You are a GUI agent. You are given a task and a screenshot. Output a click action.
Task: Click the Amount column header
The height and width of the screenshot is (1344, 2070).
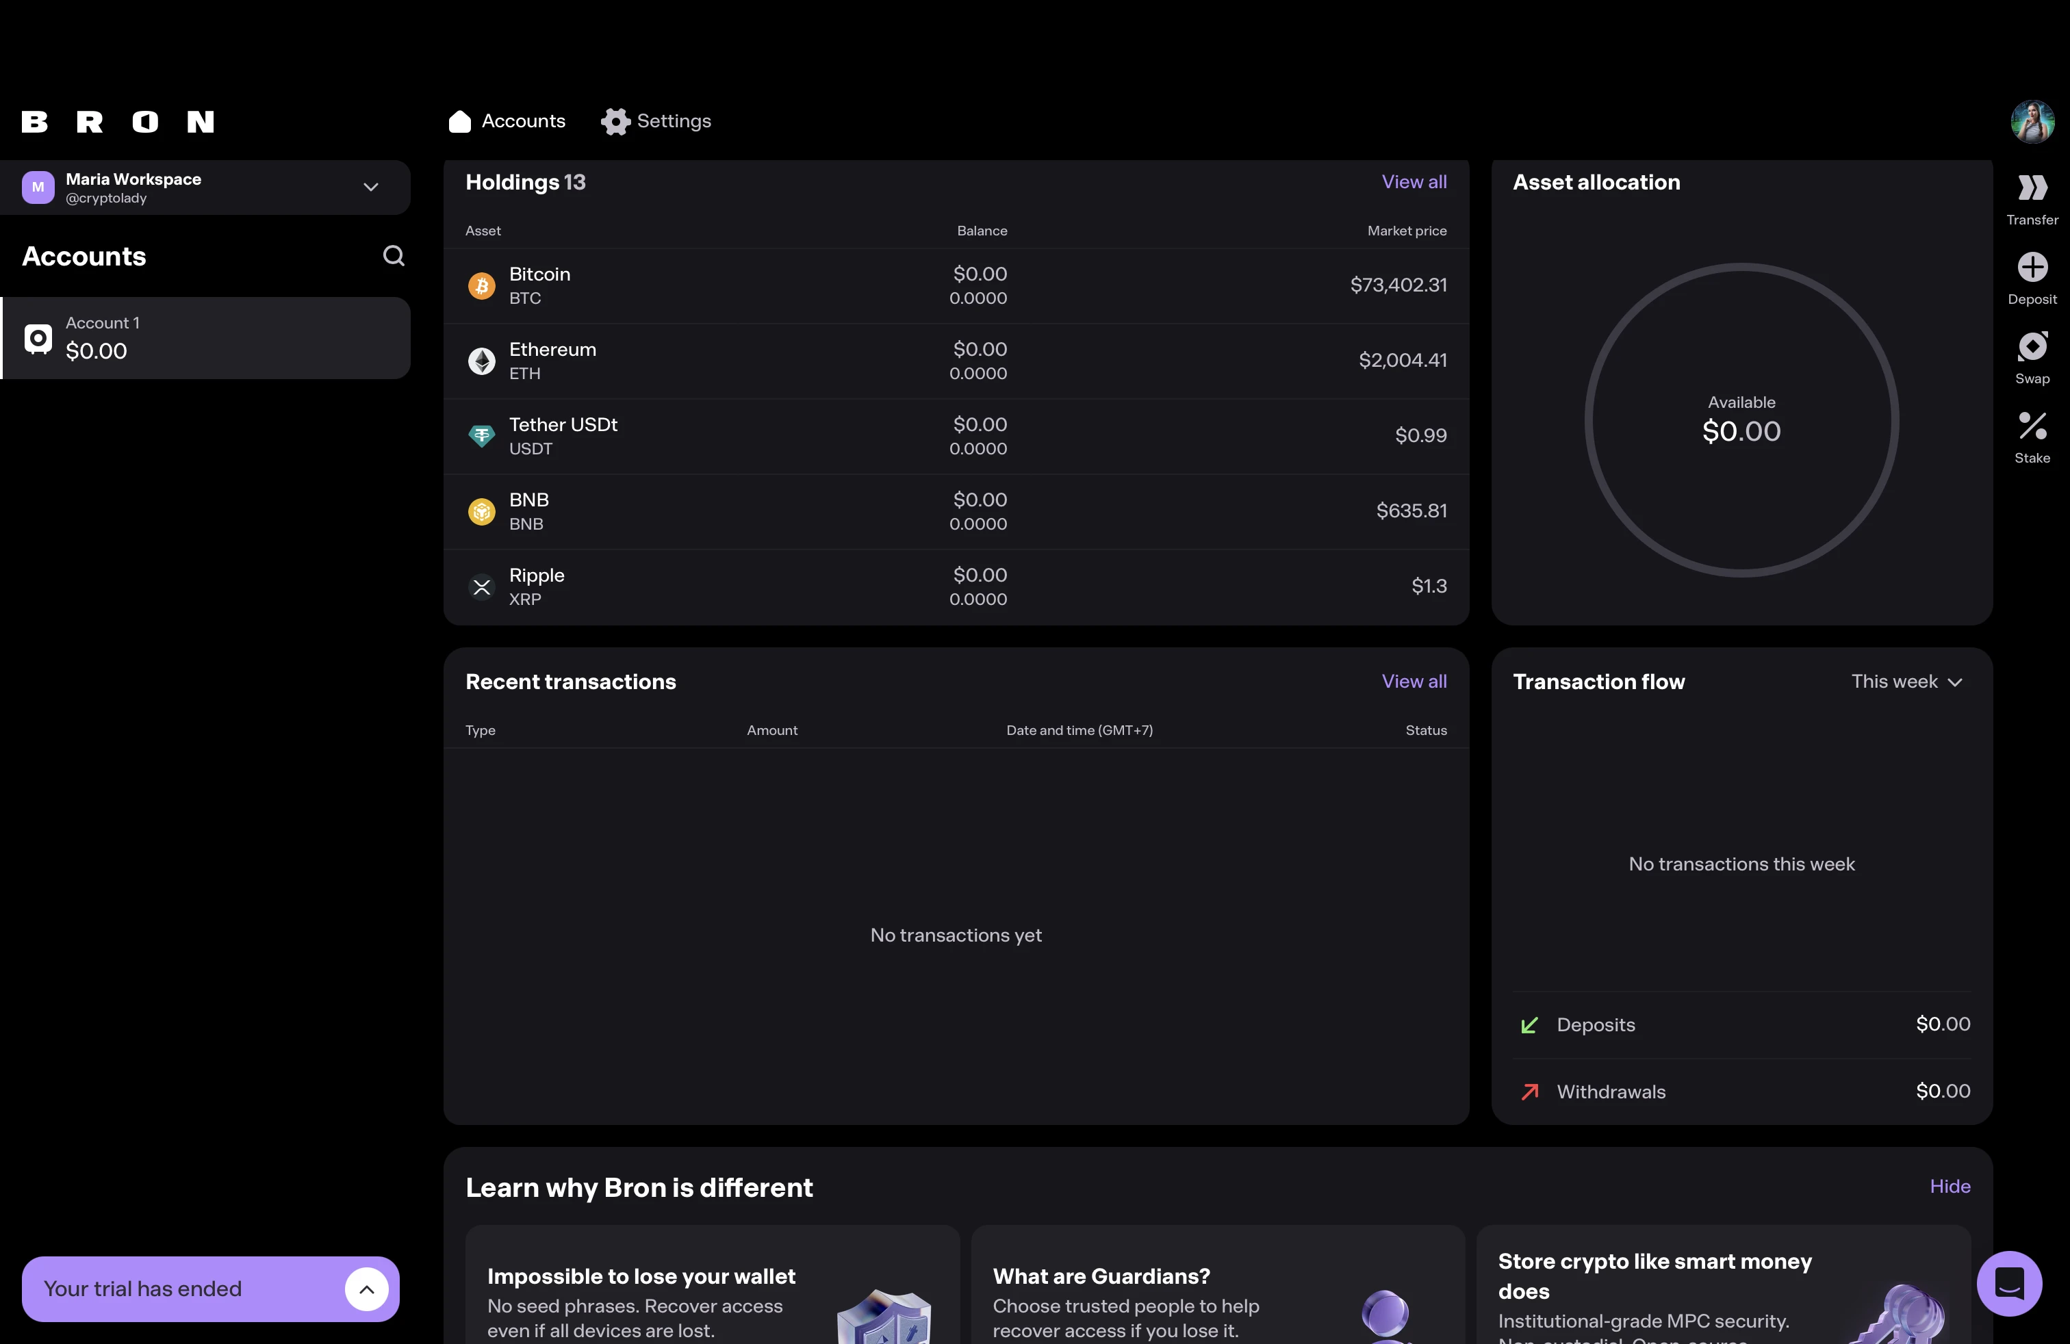(x=771, y=730)
